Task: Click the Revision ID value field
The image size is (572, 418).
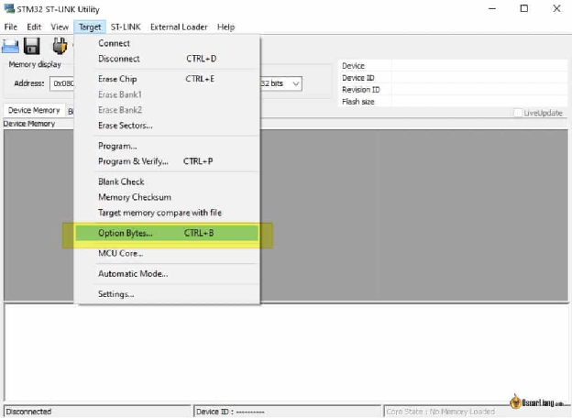Action: (x=479, y=89)
